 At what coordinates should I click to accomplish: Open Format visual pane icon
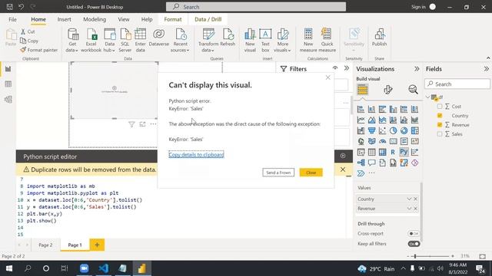point(387,90)
